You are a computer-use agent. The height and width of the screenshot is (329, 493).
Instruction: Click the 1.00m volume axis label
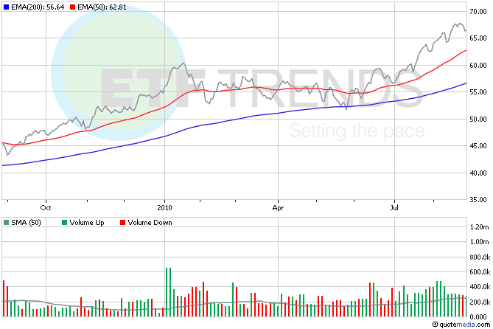[x=480, y=242]
